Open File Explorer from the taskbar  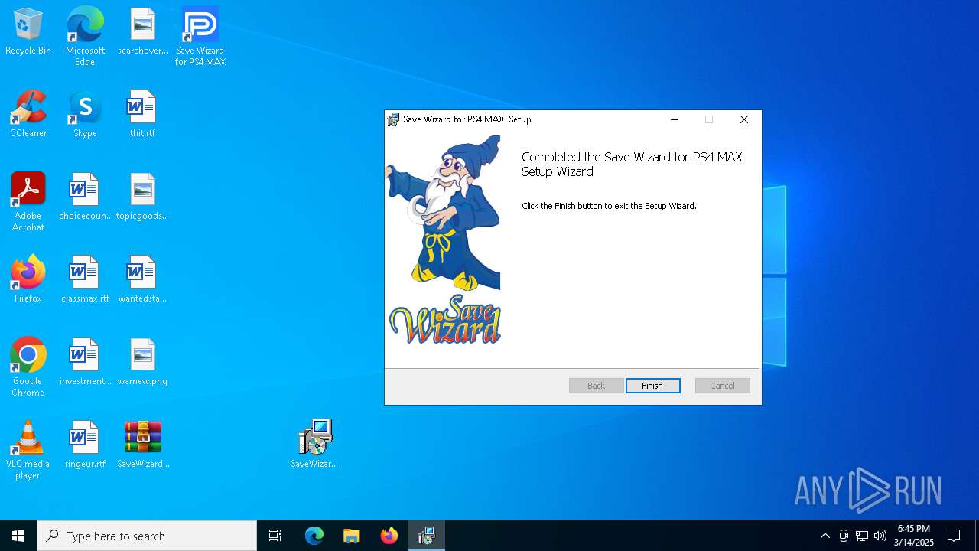pyautogui.click(x=351, y=536)
